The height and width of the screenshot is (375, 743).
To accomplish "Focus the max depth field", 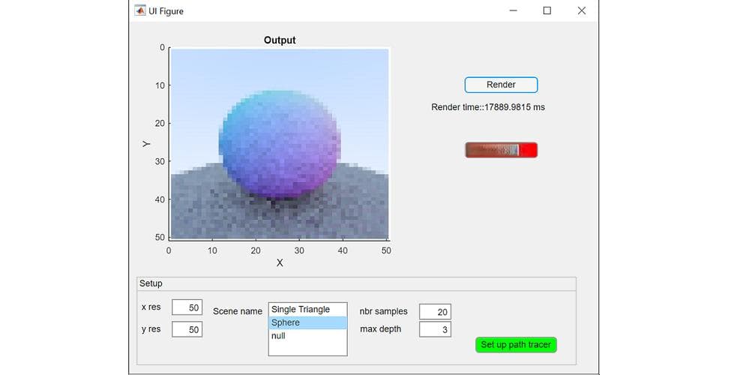I will click(435, 329).
